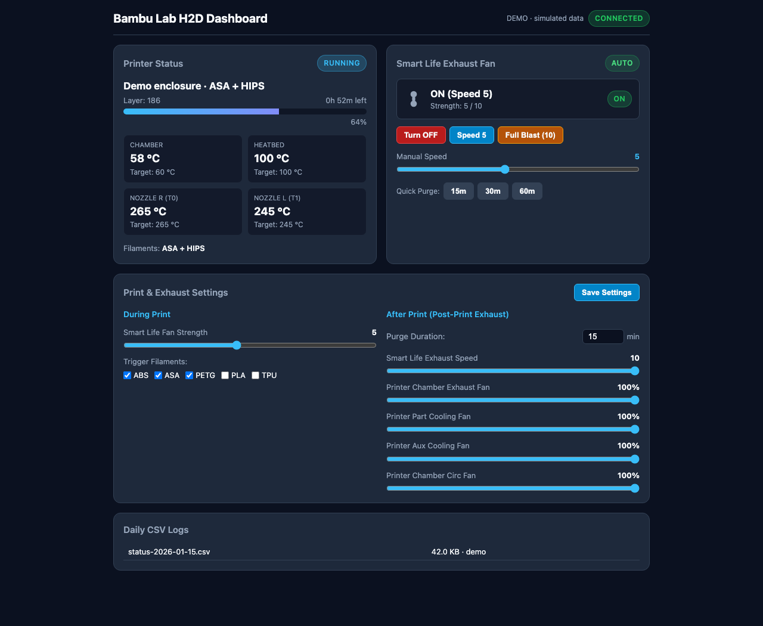Screen dimensions: 763x626
Task: Toggle the fan ON status pill
Action: pos(619,99)
